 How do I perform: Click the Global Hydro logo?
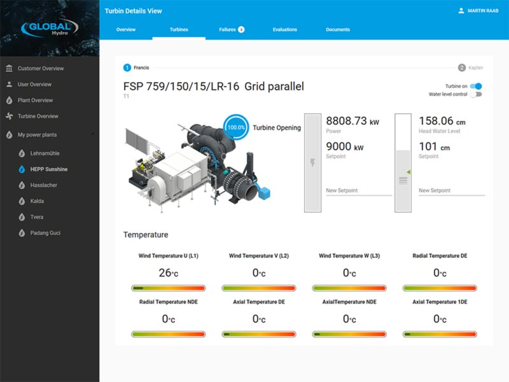tap(50, 28)
